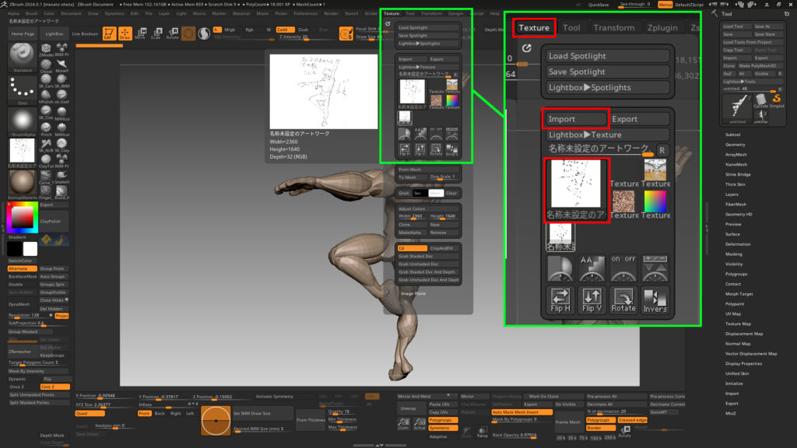Open the Preferences menu

(306, 13)
